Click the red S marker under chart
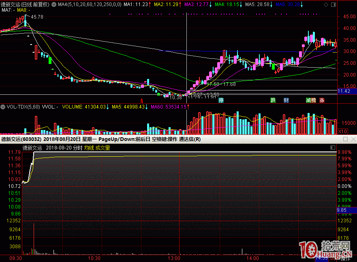357x262 pixels. [x=141, y=100]
